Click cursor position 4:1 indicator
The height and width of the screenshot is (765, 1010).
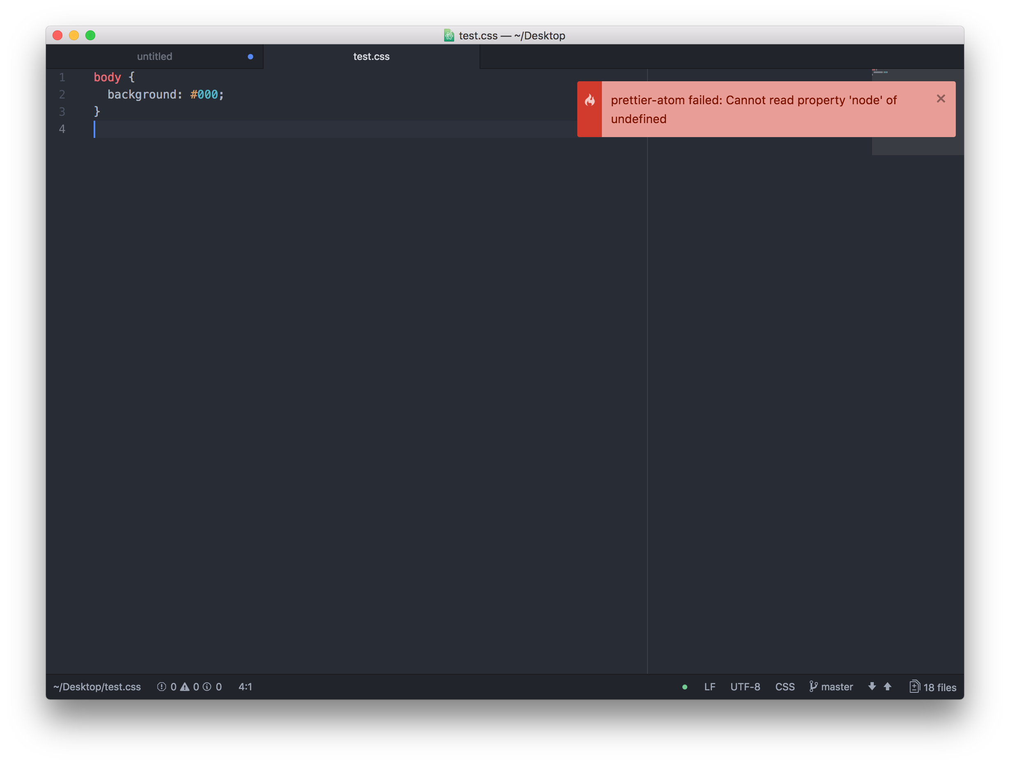point(245,687)
